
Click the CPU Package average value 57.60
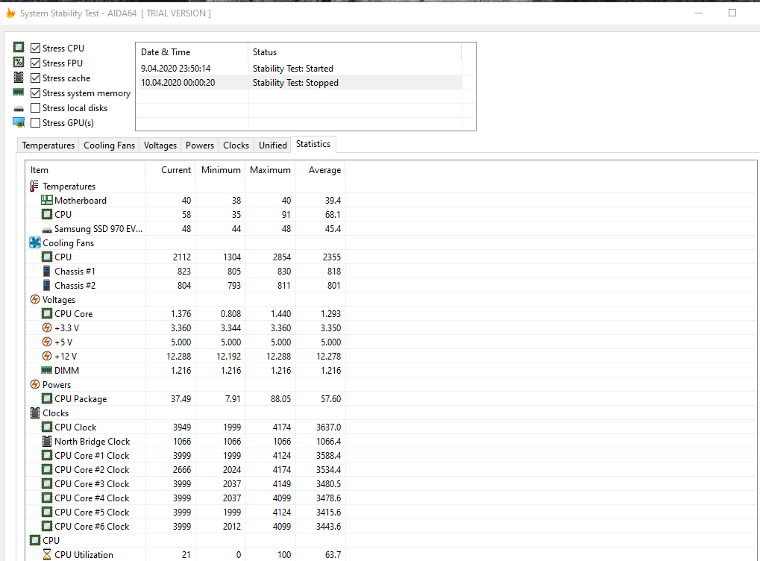point(330,398)
